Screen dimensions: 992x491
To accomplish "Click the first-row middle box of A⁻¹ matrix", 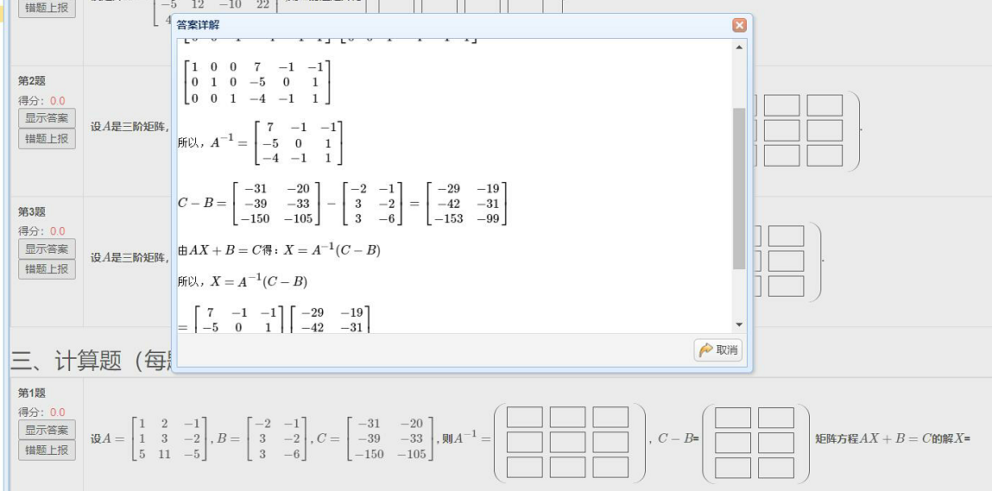I will pos(567,417).
